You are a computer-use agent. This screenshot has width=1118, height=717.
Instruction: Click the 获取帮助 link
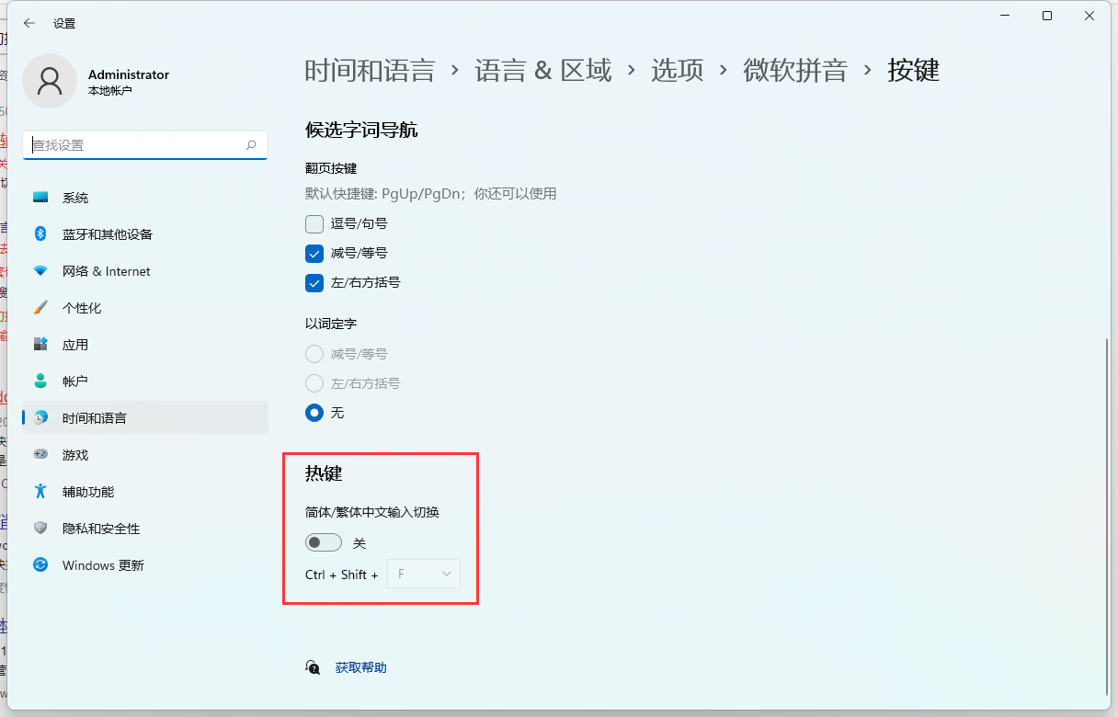click(x=360, y=667)
